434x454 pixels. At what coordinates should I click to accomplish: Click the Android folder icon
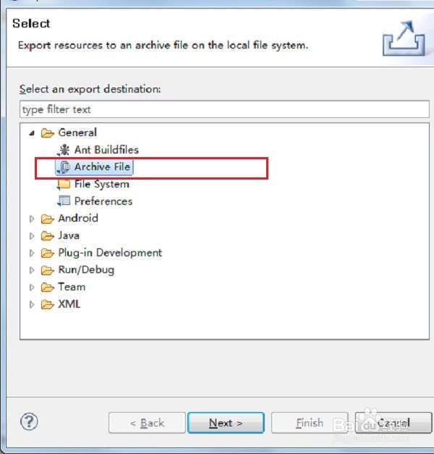click(x=48, y=219)
